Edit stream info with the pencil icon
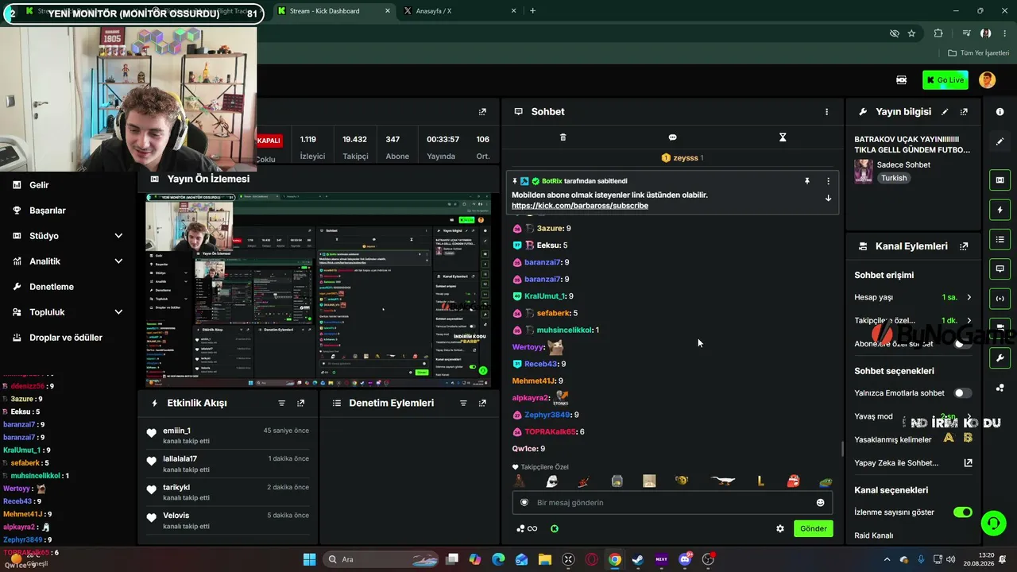 pyautogui.click(x=945, y=112)
